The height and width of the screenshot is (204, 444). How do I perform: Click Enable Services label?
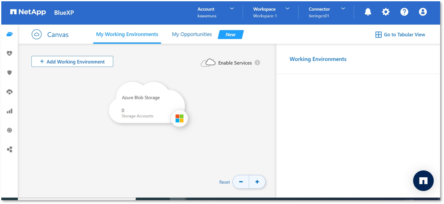(x=235, y=63)
